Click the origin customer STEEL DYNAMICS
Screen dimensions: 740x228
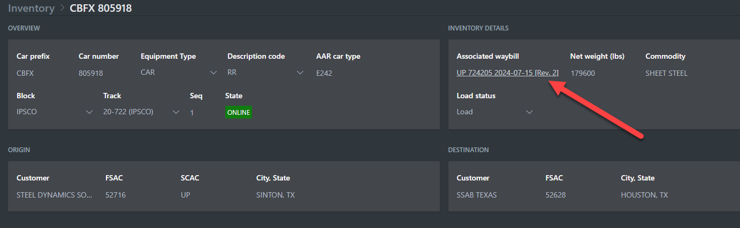point(54,195)
